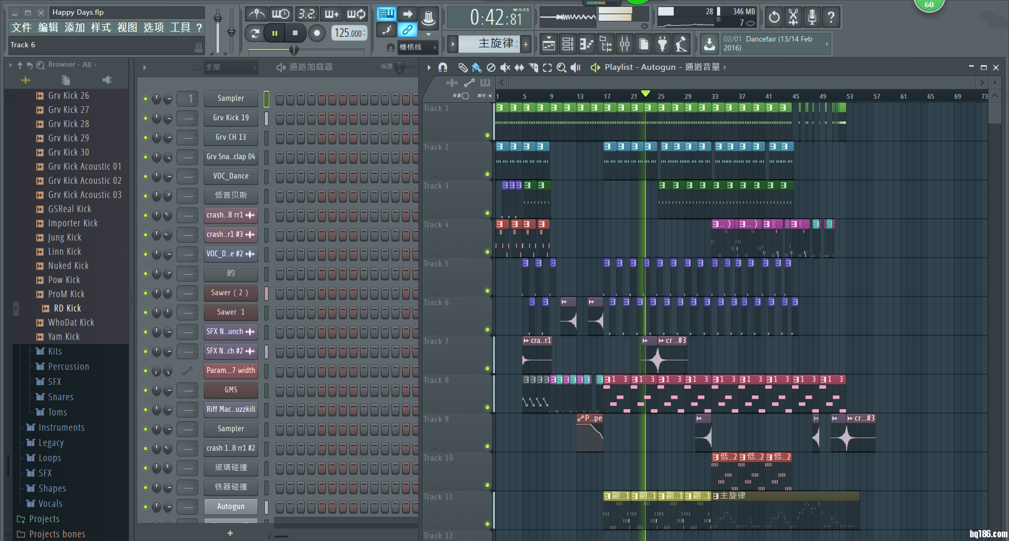Open the piano roll view icon
The image size is (1009, 541).
586,45
